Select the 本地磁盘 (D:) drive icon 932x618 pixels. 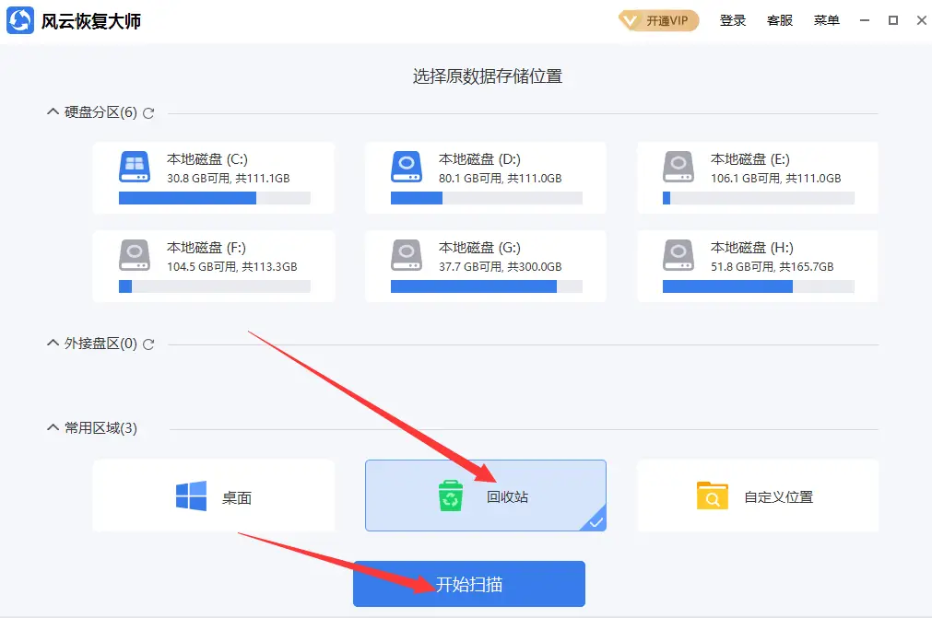(407, 168)
